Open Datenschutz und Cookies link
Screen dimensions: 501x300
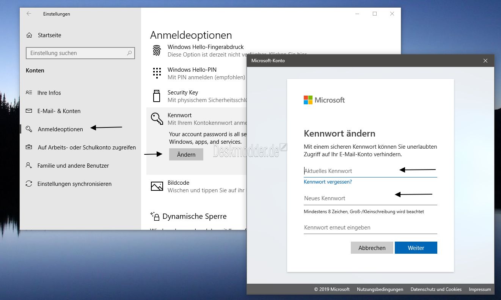pyautogui.click(x=436, y=289)
